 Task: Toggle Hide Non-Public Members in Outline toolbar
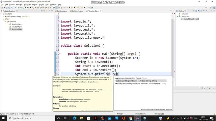click(x=204, y=11)
